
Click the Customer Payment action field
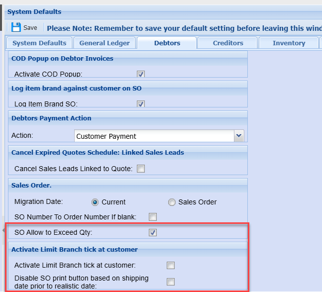click(154, 136)
